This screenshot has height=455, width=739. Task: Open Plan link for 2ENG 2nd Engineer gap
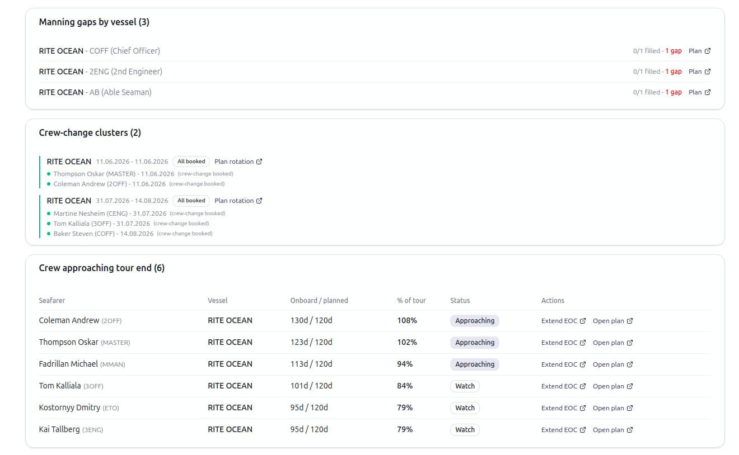point(699,72)
